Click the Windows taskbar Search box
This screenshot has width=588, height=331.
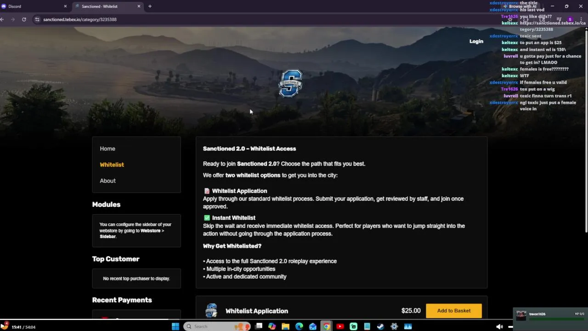point(217,326)
